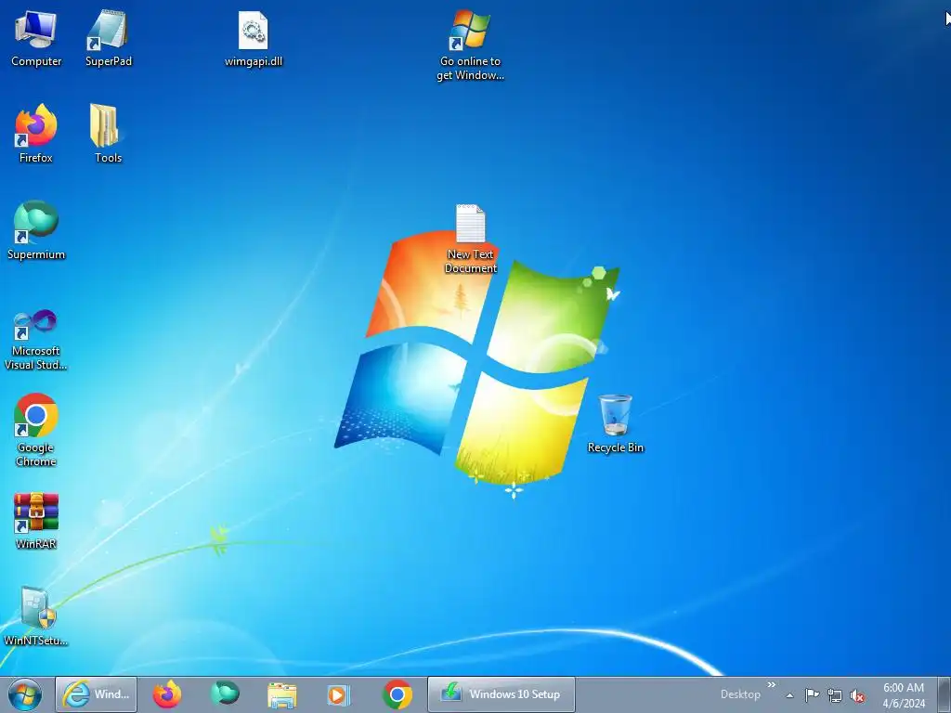Switch to the Internet Explorer taskbar window
Screen dimensions: 951x713
click(97, 694)
